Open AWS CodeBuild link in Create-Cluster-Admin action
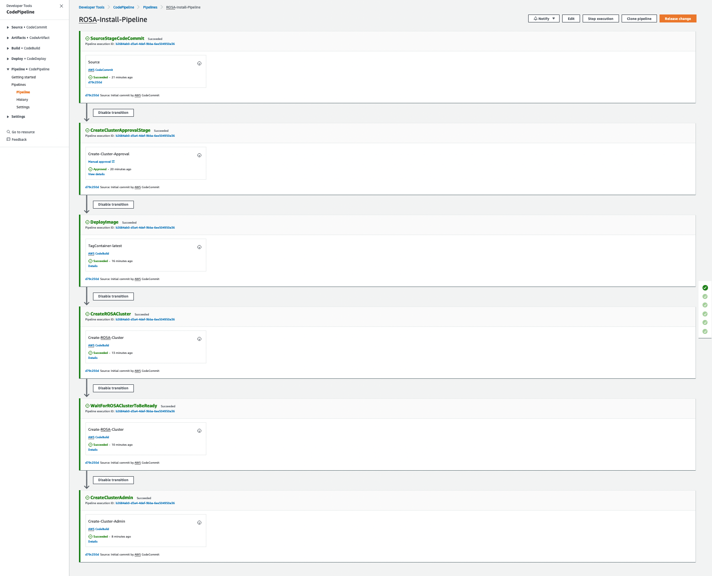 click(98, 529)
